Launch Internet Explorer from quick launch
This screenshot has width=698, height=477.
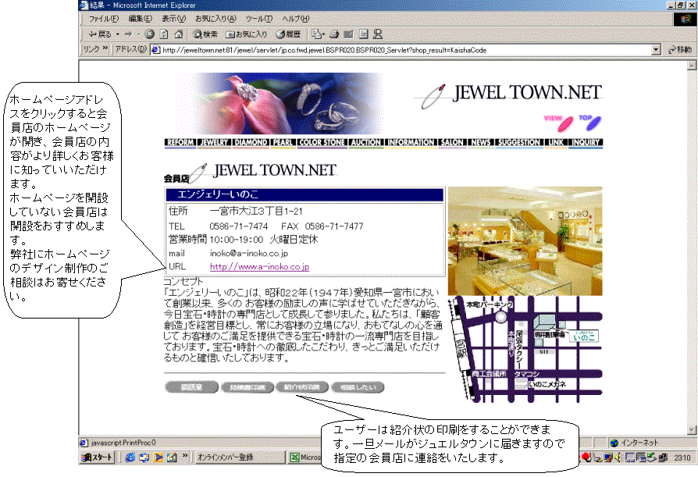(x=130, y=457)
